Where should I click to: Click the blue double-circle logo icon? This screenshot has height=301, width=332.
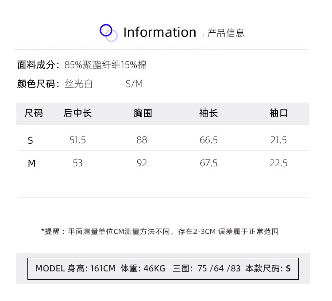coord(108,33)
